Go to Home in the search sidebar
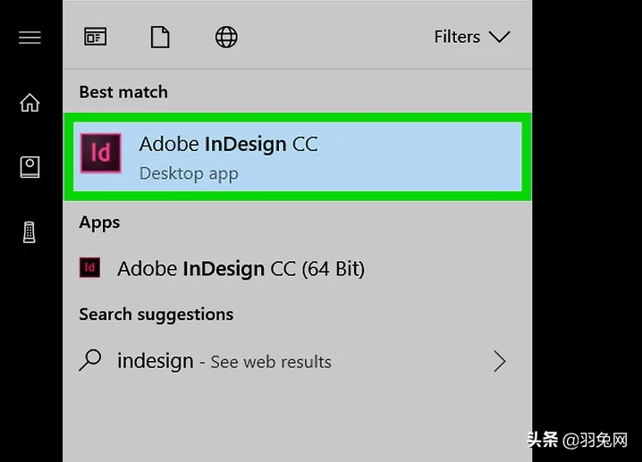Screen dimensions: 642x462 pyautogui.click(x=30, y=102)
